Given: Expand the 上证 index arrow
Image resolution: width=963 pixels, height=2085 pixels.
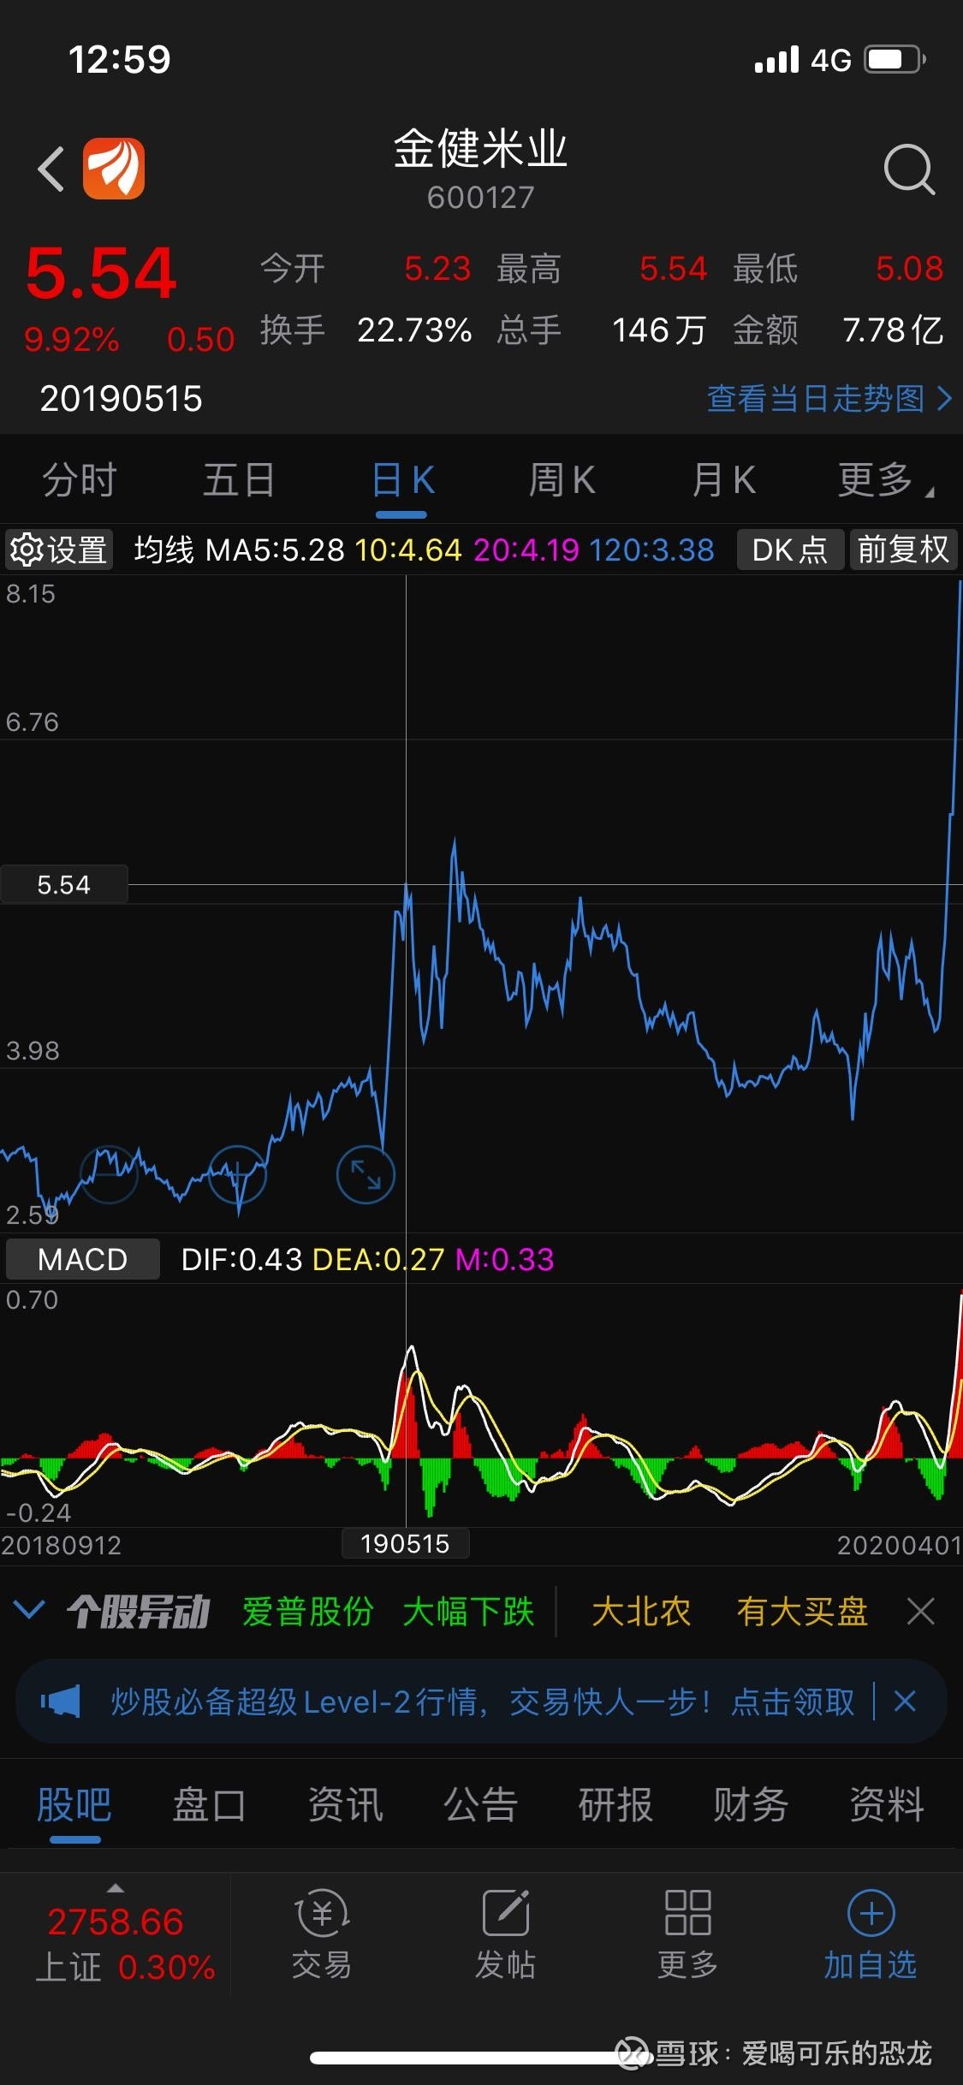Looking at the screenshot, I should (x=116, y=1888).
